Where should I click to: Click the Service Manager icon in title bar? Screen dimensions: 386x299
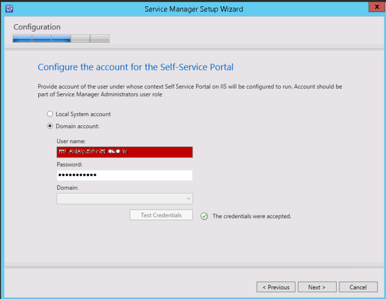8,9
